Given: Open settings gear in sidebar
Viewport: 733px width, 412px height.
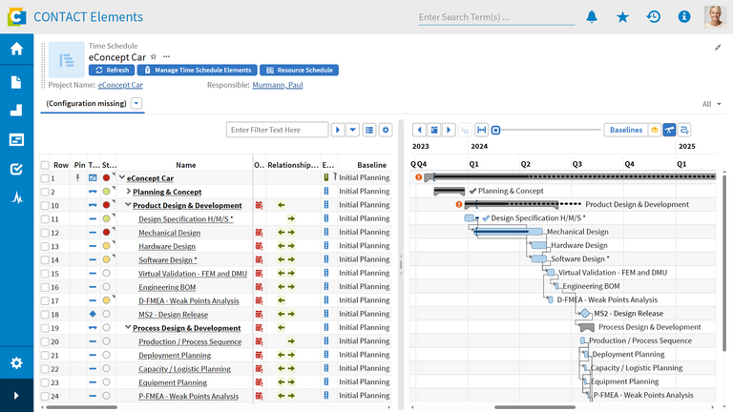Looking at the screenshot, I should [x=17, y=363].
